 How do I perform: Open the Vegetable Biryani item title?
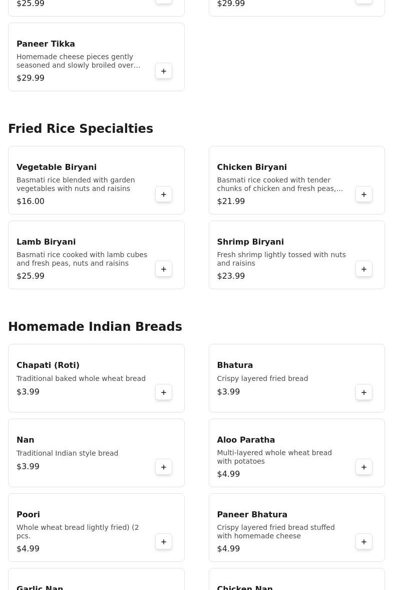pyautogui.click(x=57, y=167)
